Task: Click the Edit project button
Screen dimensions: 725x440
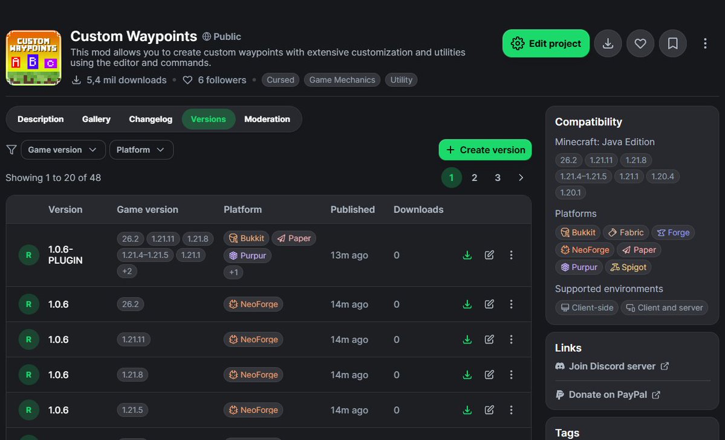Action: pyautogui.click(x=545, y=43)
